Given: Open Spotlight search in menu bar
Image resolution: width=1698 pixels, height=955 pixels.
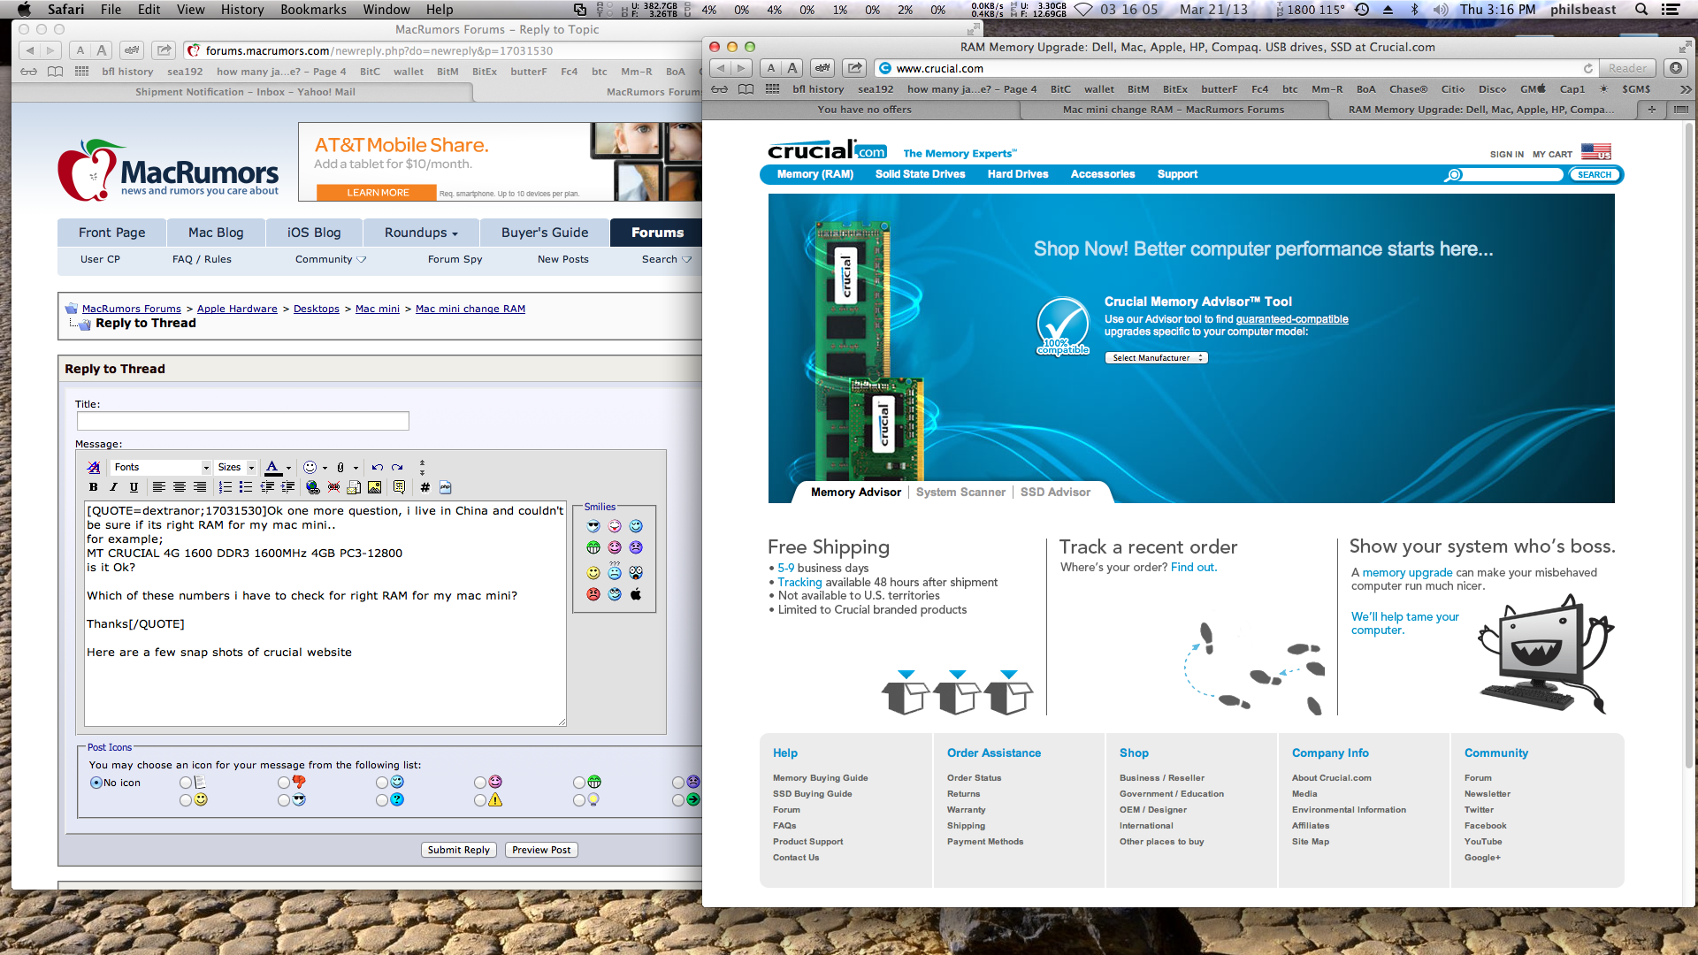Looking at the screenshot, I should (1641, 10).
